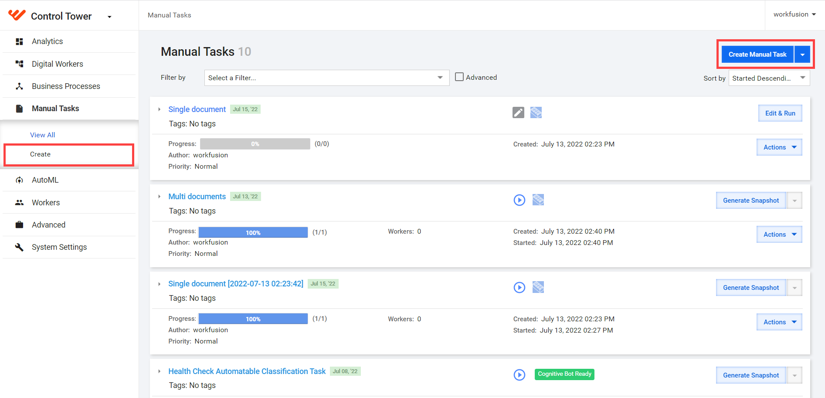Open Actions dropdown for Multi documents task
The height and width of the screenshot is (398, 825).
[779, 235]
